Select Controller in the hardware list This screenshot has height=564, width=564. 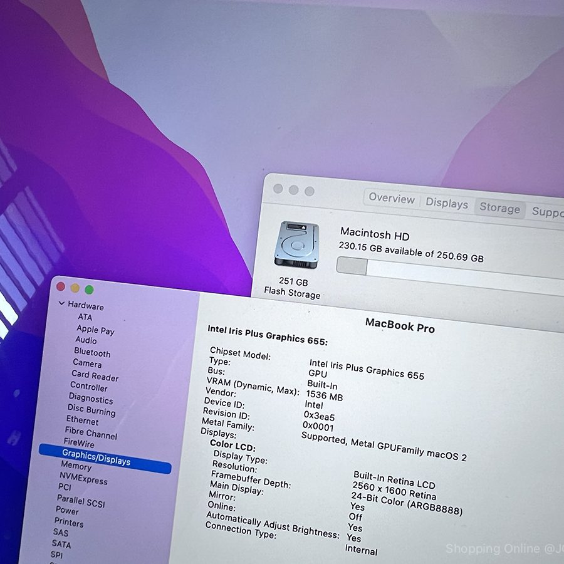coord(89,386)
